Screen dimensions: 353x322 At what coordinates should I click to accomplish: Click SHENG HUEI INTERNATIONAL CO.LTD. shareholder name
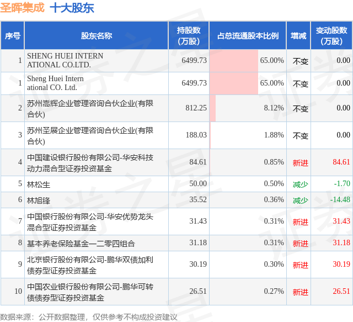pyautogui.click(x=65, y=60)
